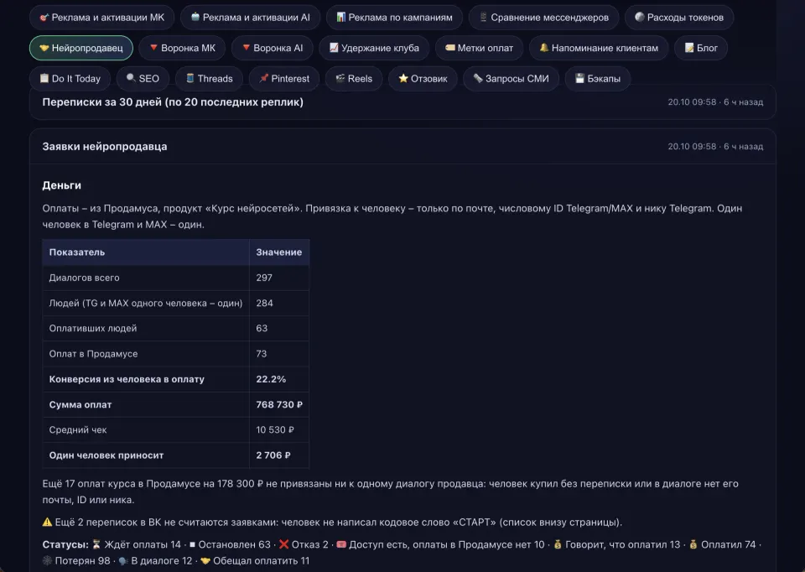Switch to Do It Today tab

tap(70, 79)
